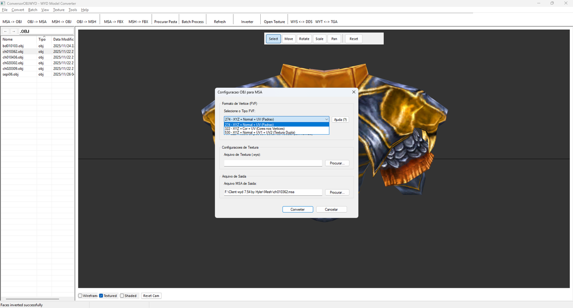The width and height of the screenshot is (573, 308).
Task: Click MSA -> OBJ toolbar button
Action: [x=12, y=21]
